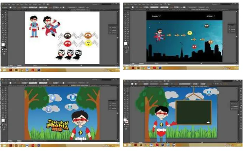
Task: Select the Direct Selection tool in top-left window toolbox
Action: 5,12
